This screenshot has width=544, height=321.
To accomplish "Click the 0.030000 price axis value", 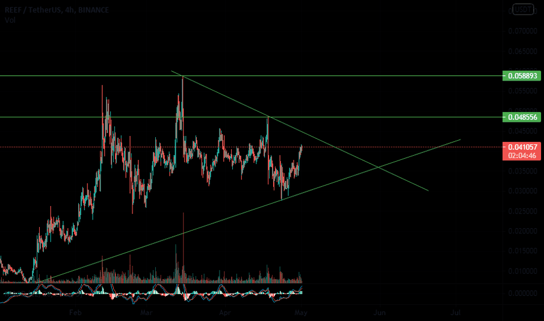I will point(523,191).
